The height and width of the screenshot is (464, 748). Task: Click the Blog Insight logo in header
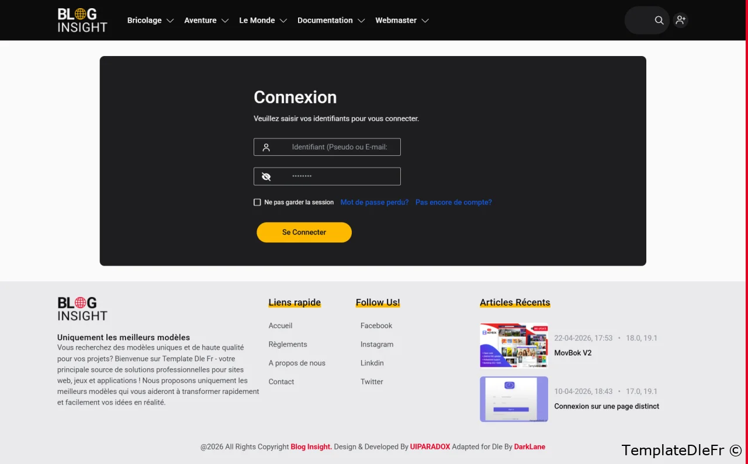click(x=82, y=20)
